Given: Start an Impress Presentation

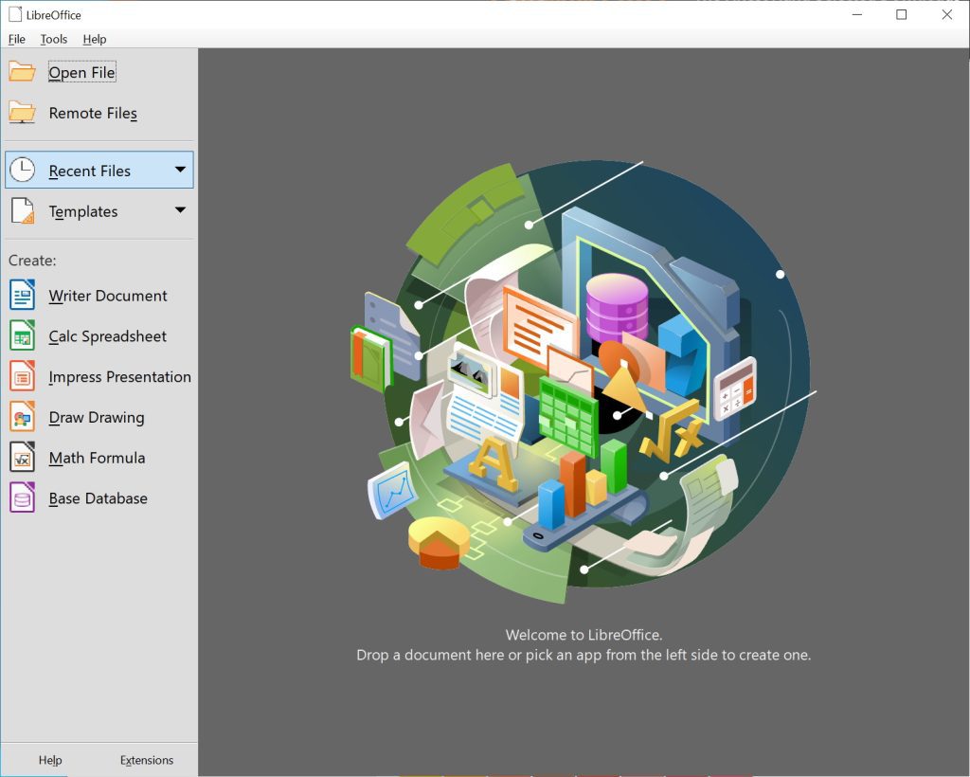Looking at the screenshot, I should (x=118, y=376).
